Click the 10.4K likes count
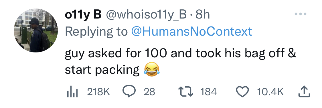The image size is (322, 108). point(270,92)
